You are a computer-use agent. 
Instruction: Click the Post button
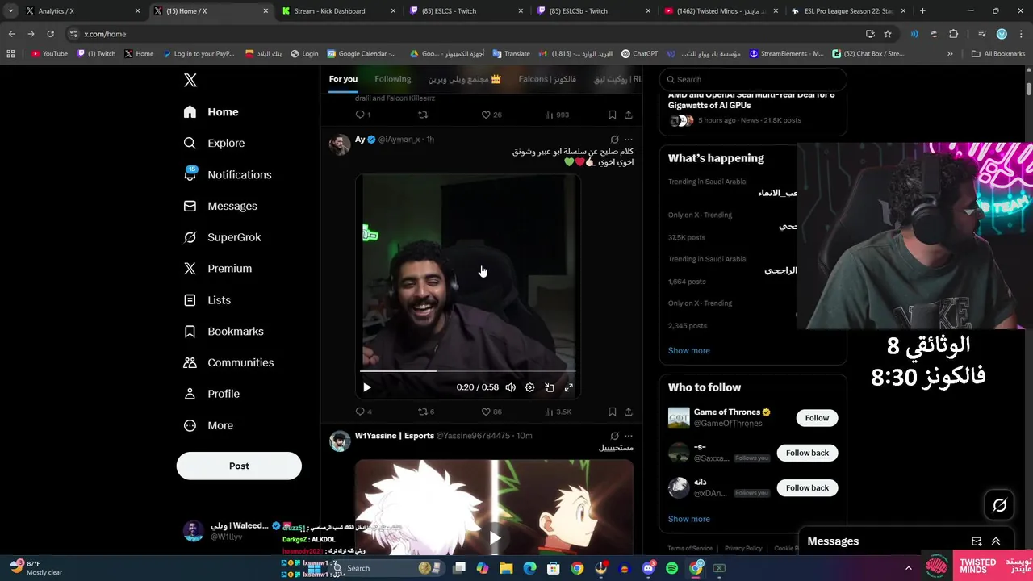pos(239,466)
